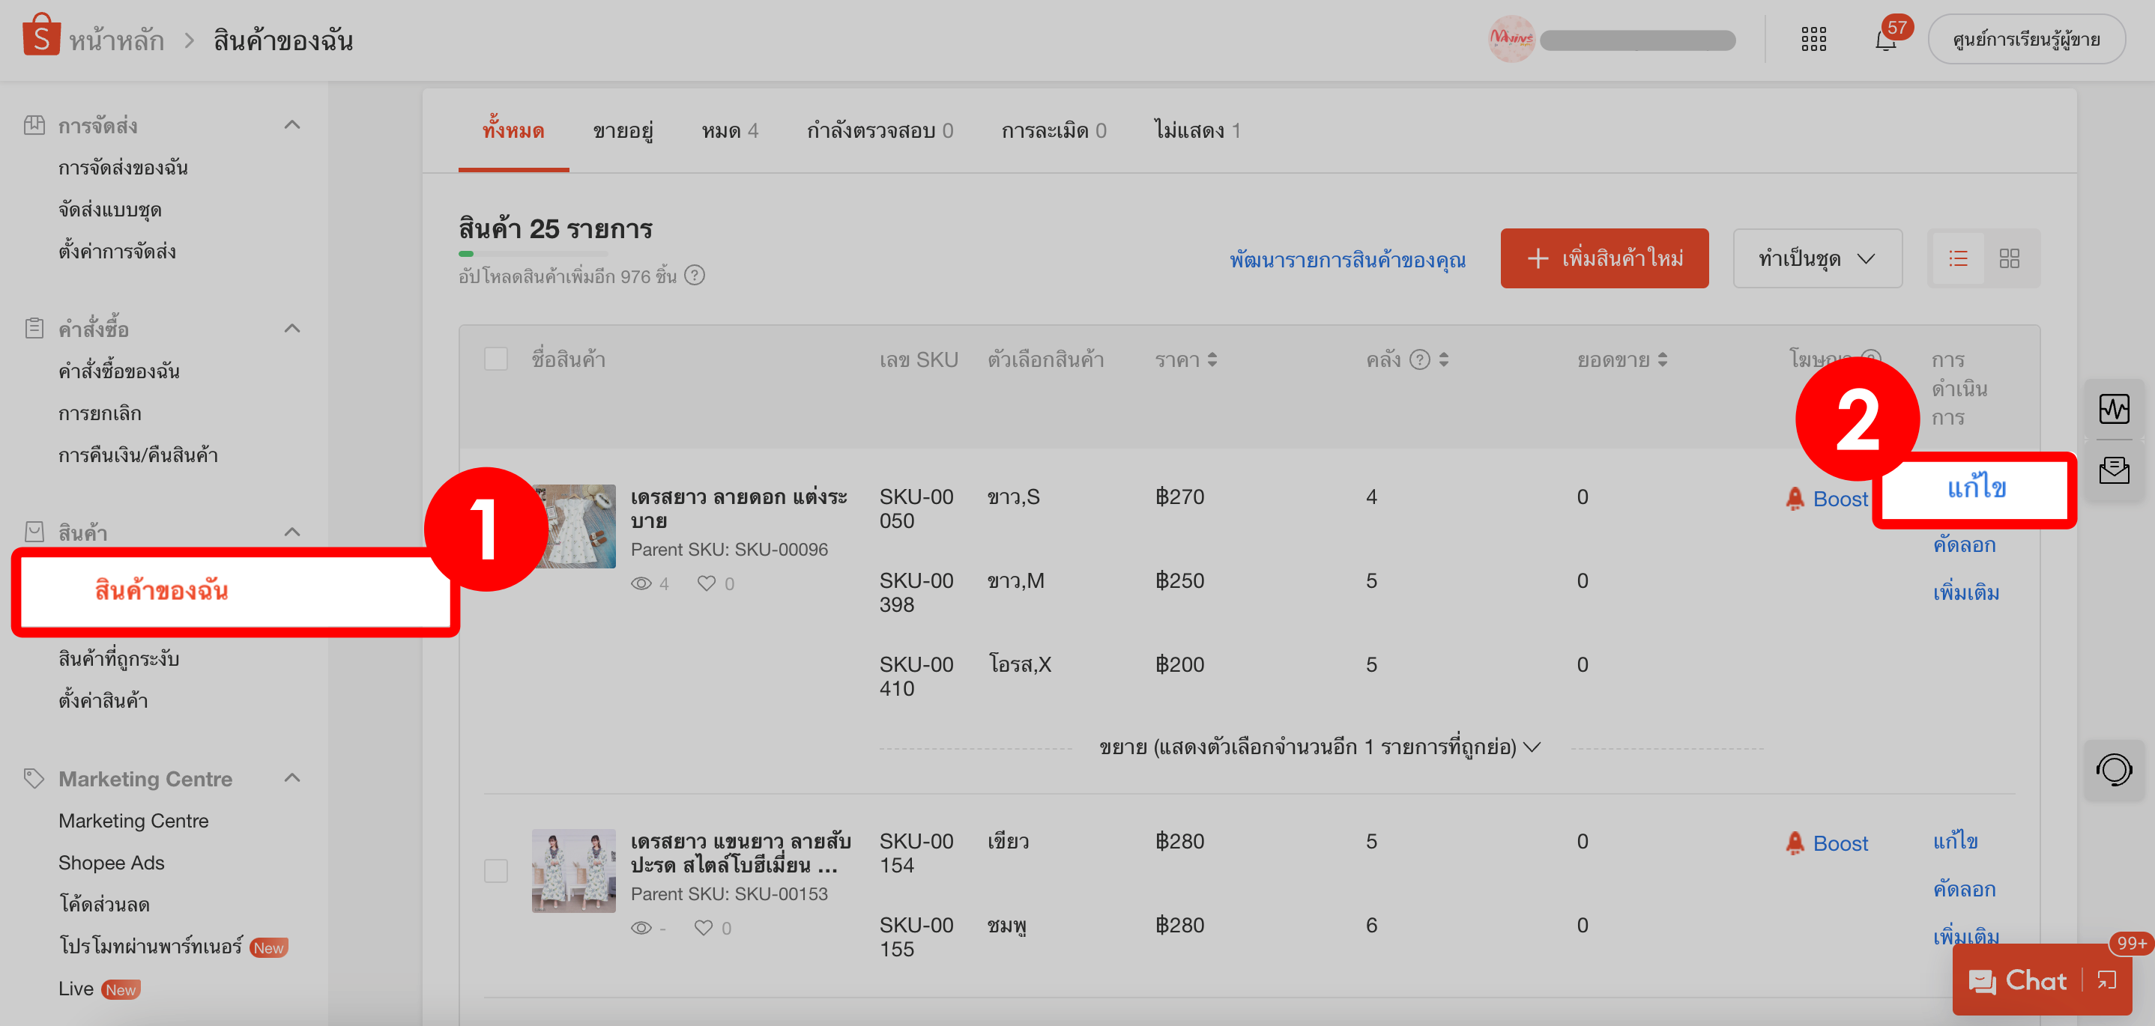Switch to the หมด tab
This screenshot has height=1026, width=2155.
click(730, 130)
